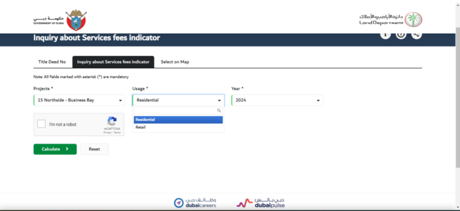Click the Reset button
The image size is (460, 211).
click(94, 149)
